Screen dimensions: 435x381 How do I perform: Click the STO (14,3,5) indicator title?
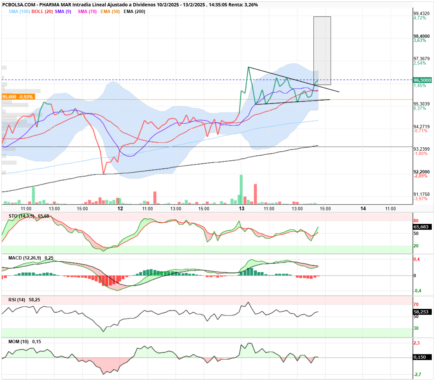(x=21, y=216)
